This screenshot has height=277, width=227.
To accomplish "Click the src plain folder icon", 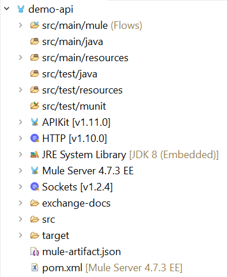I will tap(35, 219).
